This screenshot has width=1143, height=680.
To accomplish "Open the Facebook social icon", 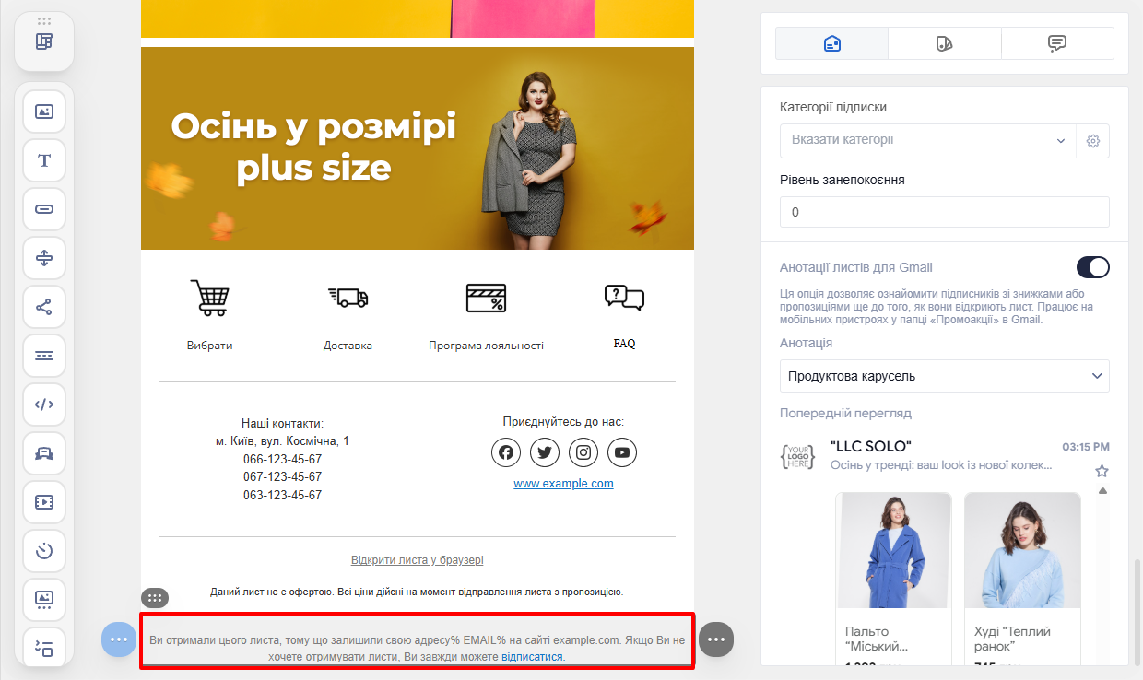I will (506, 452).
